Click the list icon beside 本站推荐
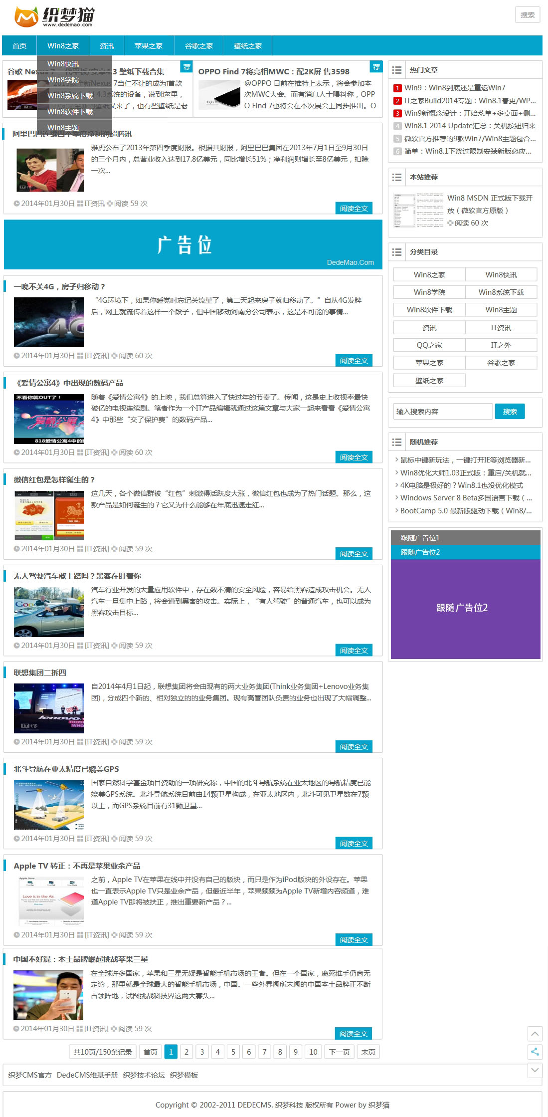This screenshot has height=1117, width=548. click(x=397, y=177)
